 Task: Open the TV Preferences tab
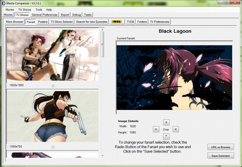[x=160, y=22]
